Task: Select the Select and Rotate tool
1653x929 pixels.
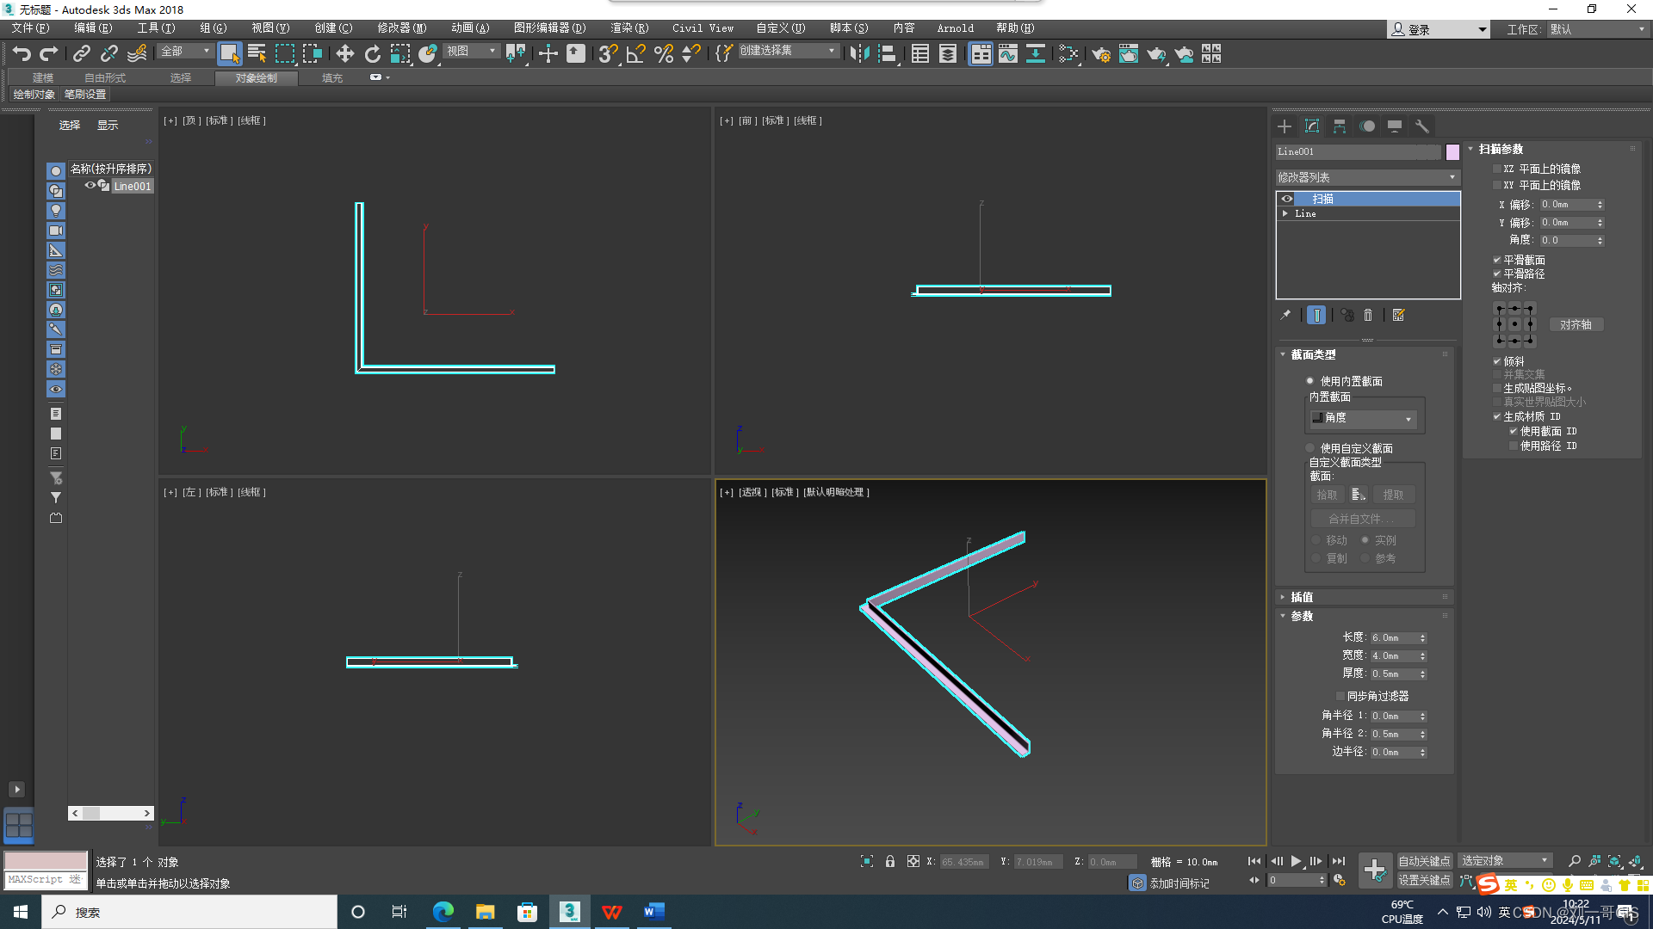Action: point(372,54)
